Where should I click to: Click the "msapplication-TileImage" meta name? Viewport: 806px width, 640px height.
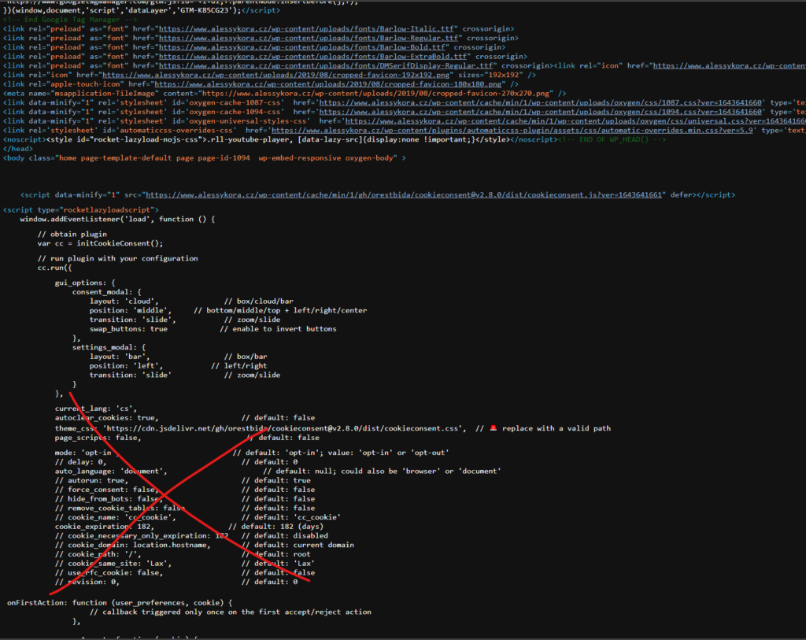[x=105, y=94]
